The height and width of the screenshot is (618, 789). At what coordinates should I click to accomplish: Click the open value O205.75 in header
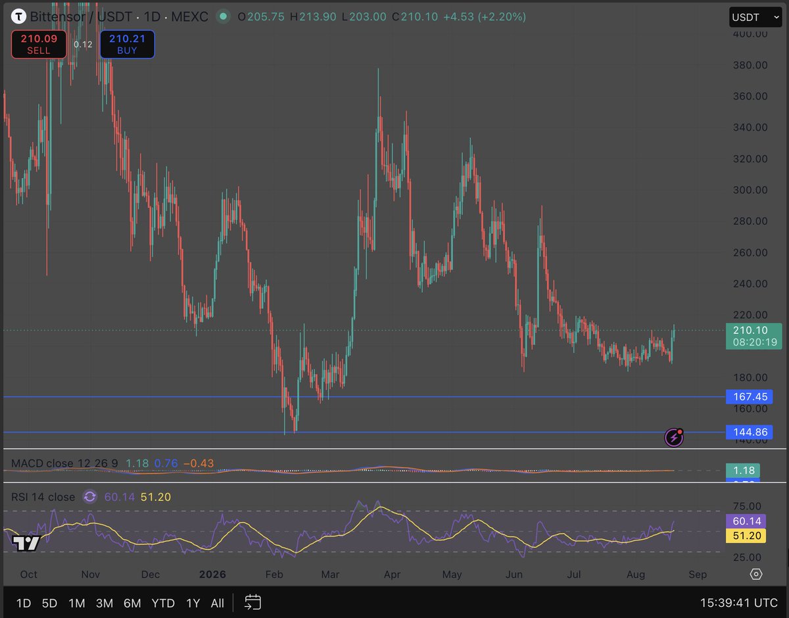261,16
